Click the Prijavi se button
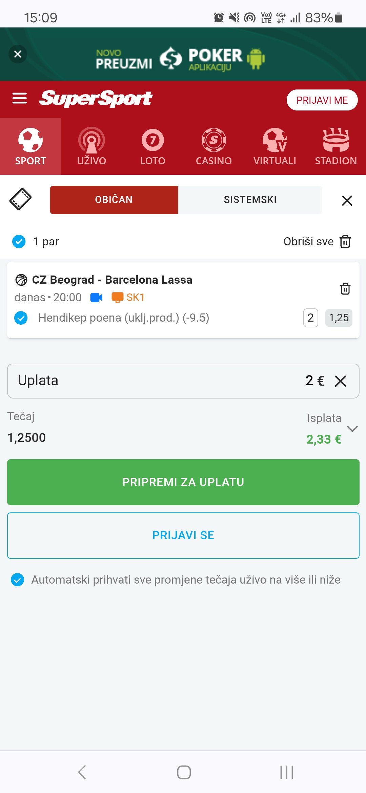Image resolution: width=366 pixels, height=793 pixels. pos(183,535)
